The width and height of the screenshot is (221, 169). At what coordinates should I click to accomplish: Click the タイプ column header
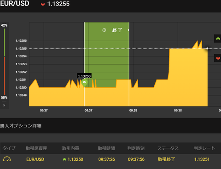click(9, 148)
